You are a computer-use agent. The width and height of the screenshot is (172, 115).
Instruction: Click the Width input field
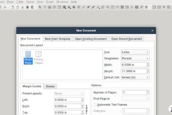point(133,65)
